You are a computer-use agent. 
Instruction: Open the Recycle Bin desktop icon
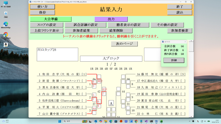tap(6, 15)
